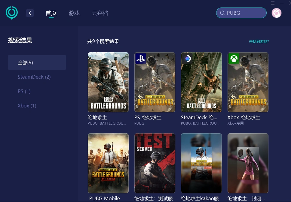Click the circular app logo icon
Image resolution: width=291 pixels, height=202 pixels.
coord(11,13)
